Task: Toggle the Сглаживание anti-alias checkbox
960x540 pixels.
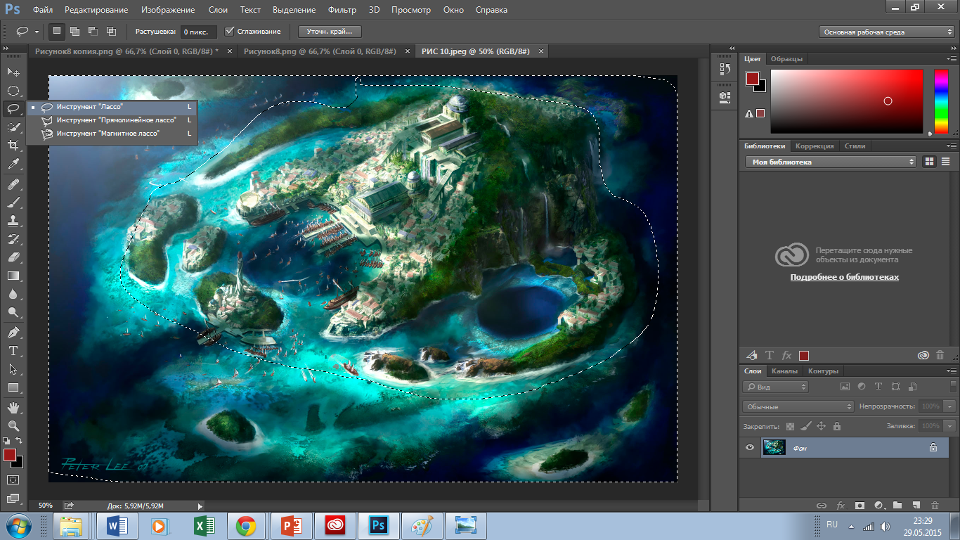Action: coord(229,32)
